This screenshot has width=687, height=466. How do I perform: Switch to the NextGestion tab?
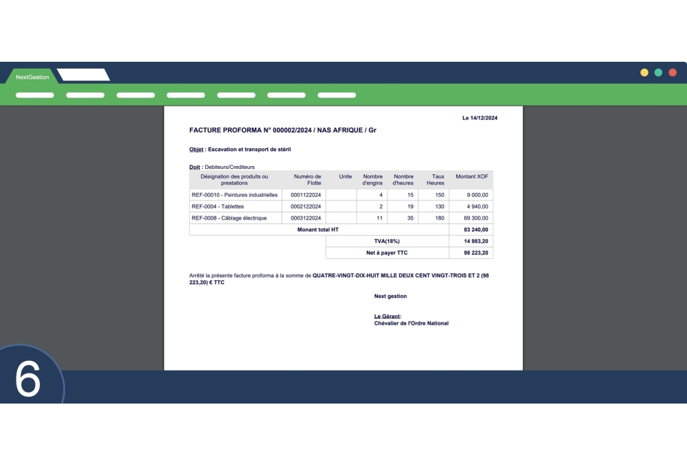[32, 77]
